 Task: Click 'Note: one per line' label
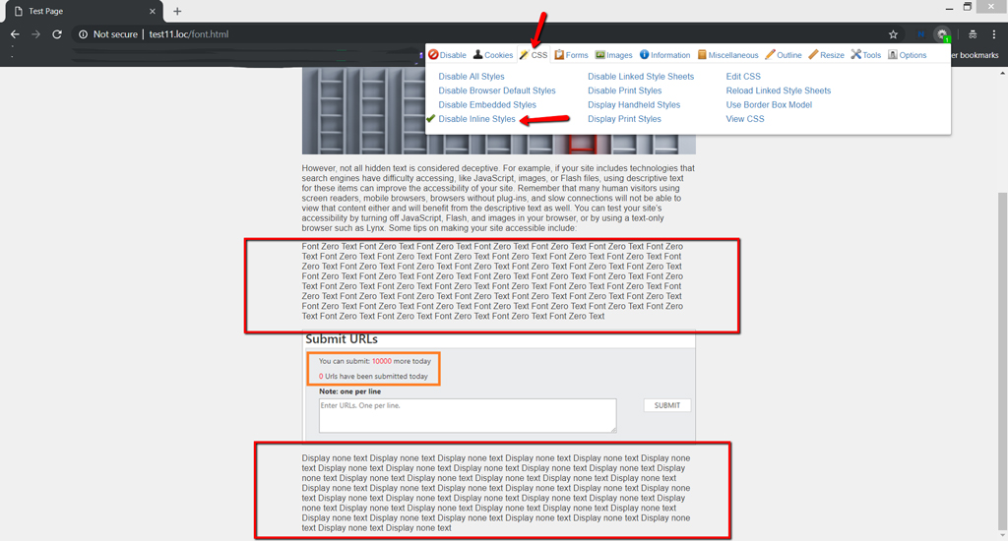(349, 391)
